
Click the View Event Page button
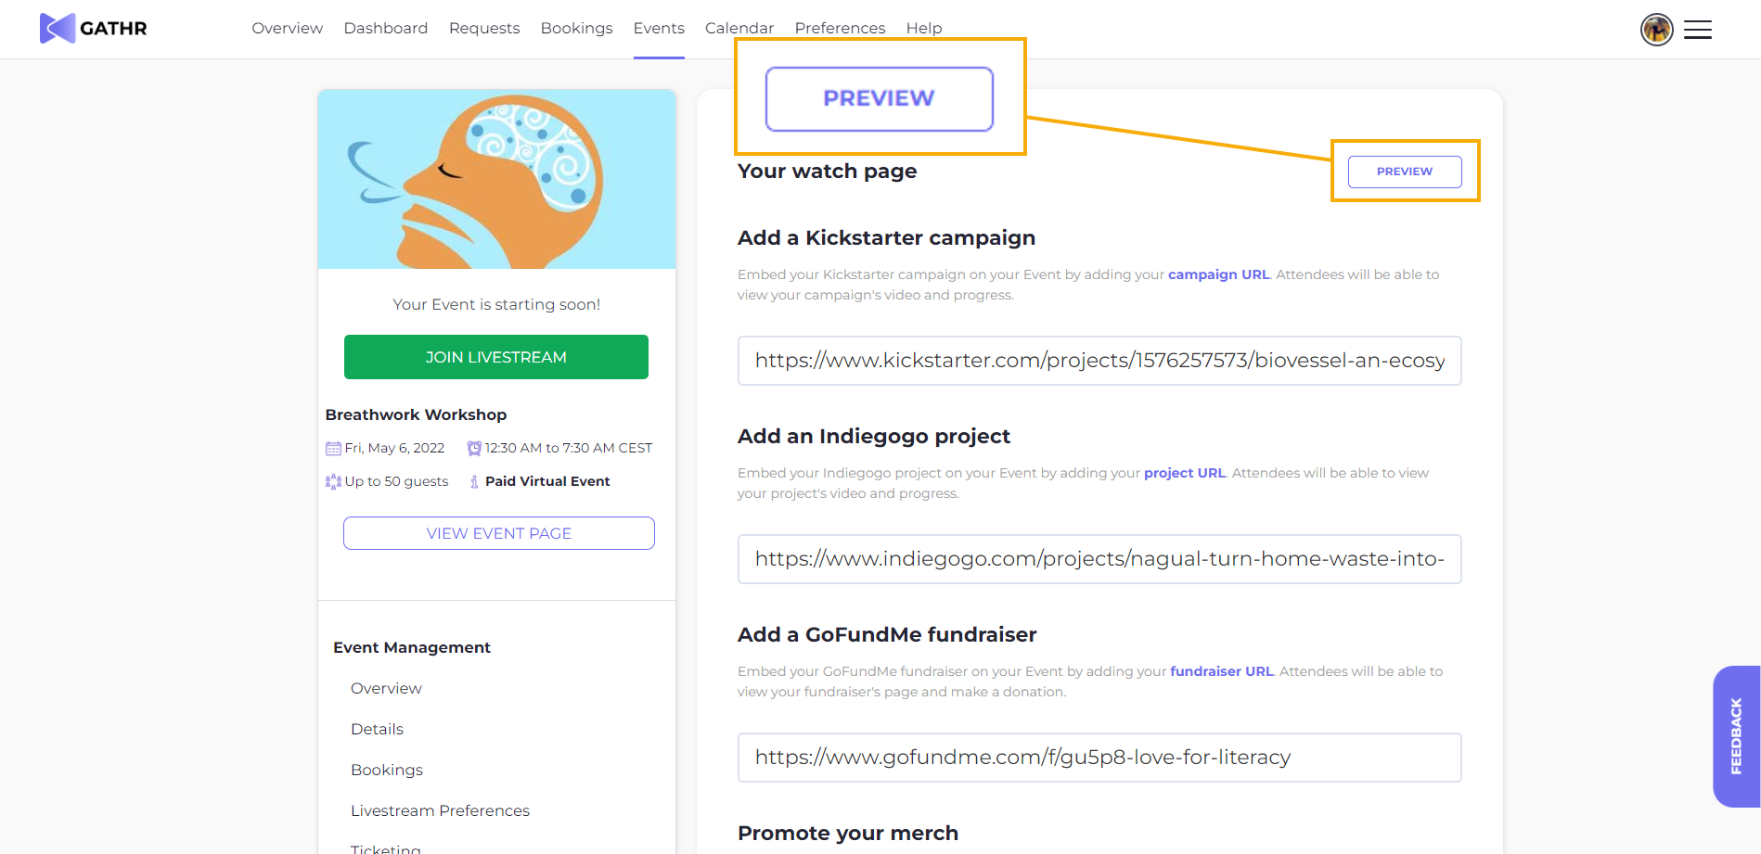[x=498, y=533]
